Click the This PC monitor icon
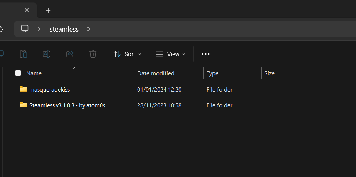 click(25, 29)
